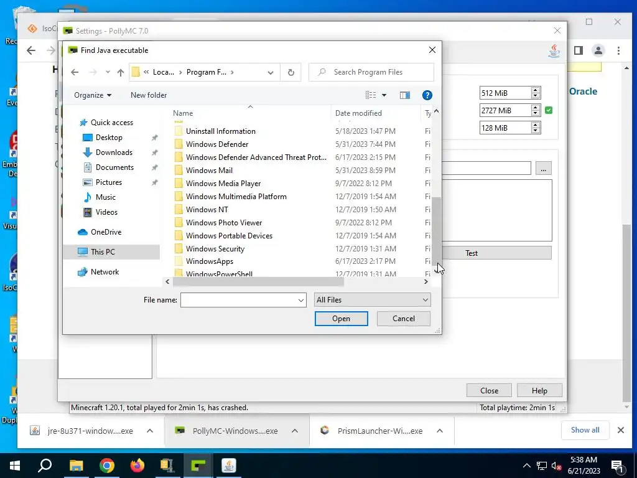Close the PollyMC Settings dialog
The width and height of the screenshot is (637, 478).
coord(489,391)
